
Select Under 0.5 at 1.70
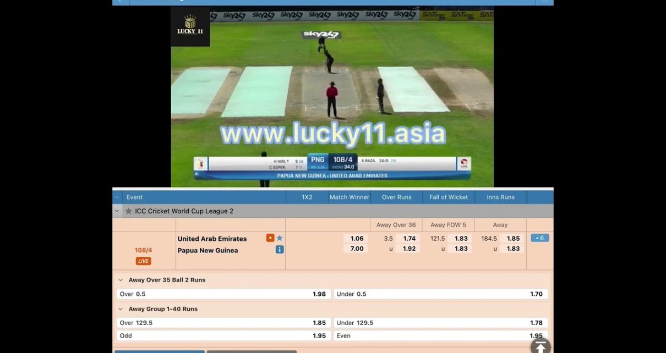(x=441, y=294)
